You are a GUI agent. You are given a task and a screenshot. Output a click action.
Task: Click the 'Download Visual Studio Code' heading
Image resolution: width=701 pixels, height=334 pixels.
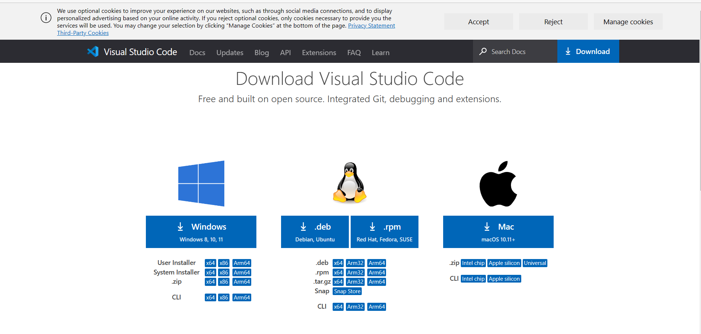pyautogui.click(x=350, y=79)
